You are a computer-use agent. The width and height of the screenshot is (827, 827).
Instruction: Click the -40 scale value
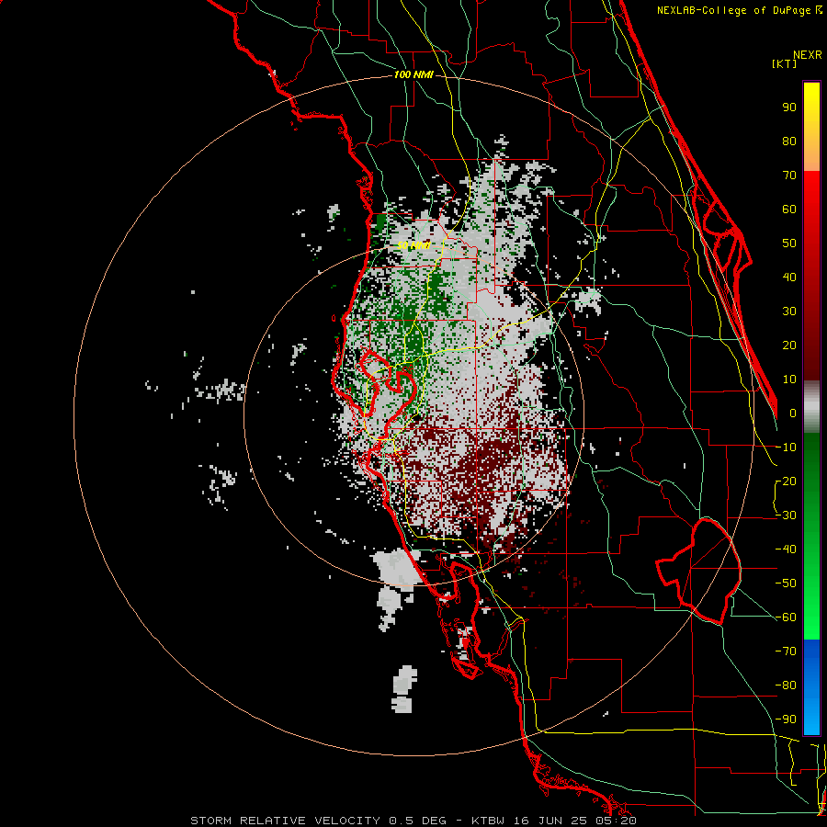[x=786, y=549]
